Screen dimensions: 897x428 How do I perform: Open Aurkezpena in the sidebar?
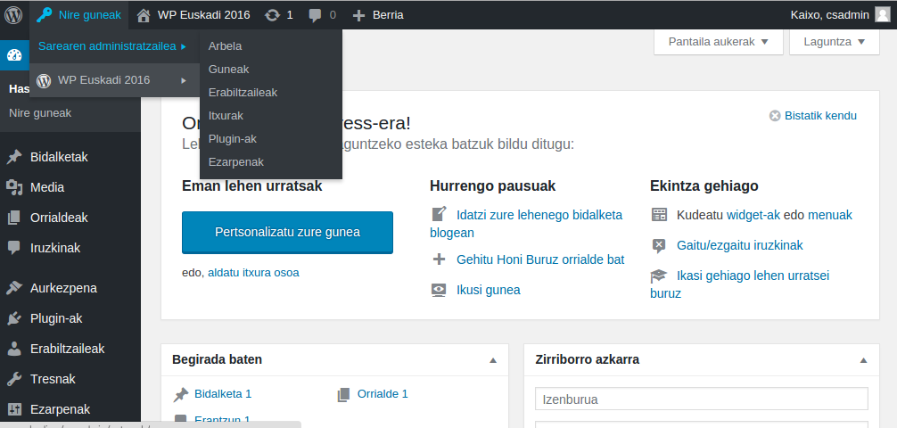[x=63, y=288]
